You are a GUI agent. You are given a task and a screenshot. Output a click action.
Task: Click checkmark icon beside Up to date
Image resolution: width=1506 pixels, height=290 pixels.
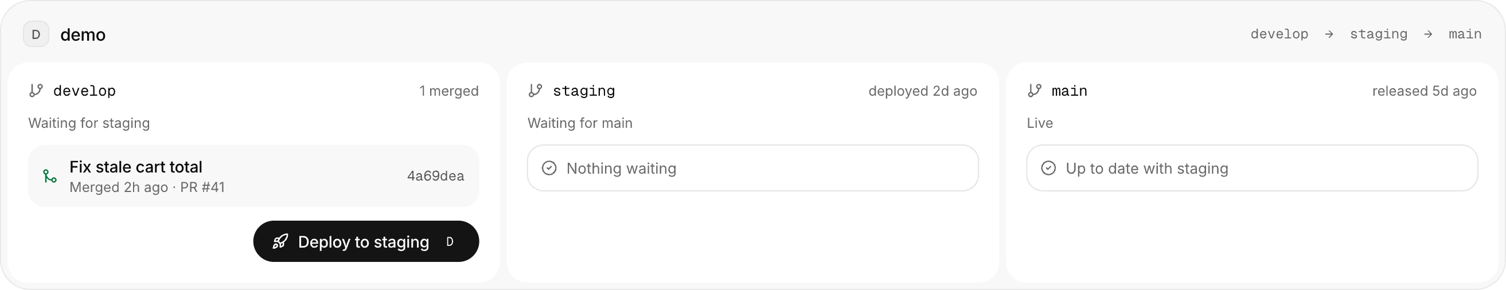(1048, 168)
